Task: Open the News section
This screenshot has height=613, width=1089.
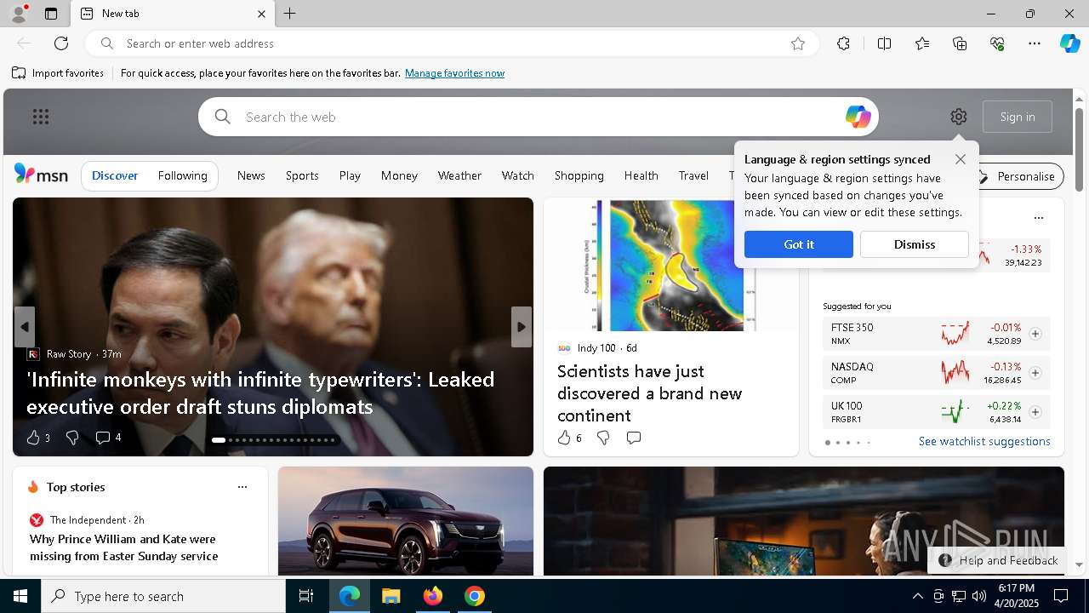Action: (x=251, y=175)
